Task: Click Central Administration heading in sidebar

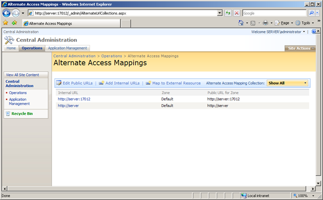Action: (19, 83)
